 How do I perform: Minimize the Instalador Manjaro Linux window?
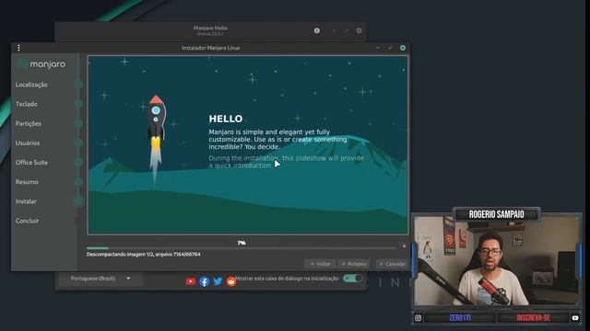point(378,48)
